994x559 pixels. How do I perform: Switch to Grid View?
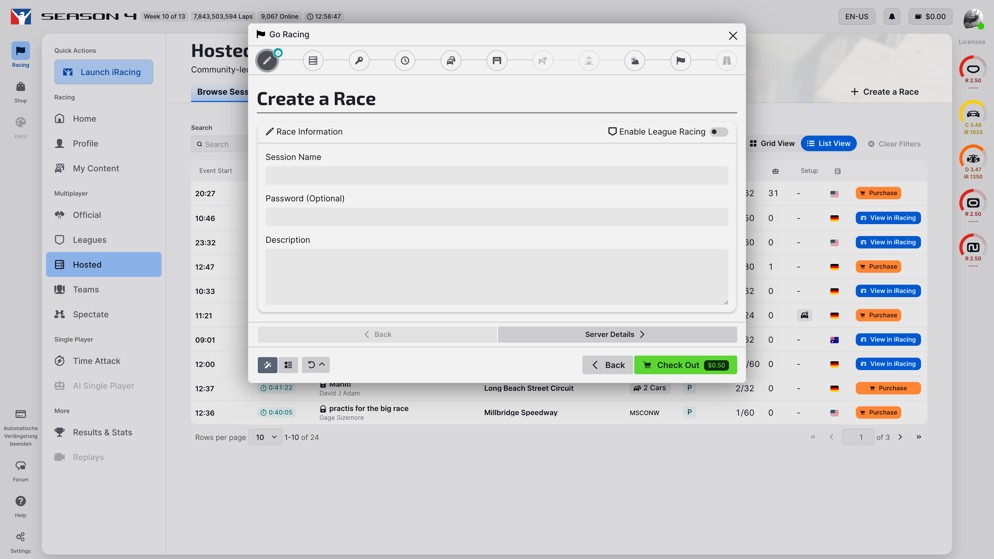pyautogui.click(x=772, y=144)
